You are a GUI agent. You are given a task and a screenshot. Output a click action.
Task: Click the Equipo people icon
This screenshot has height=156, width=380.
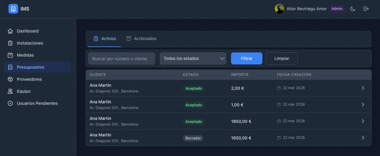(x=10, y=91)
